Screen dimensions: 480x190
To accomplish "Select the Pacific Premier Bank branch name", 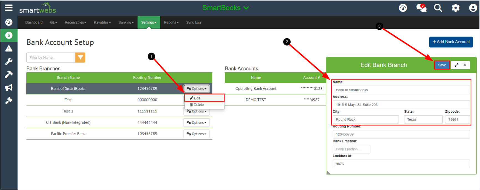I will (68, 134).
